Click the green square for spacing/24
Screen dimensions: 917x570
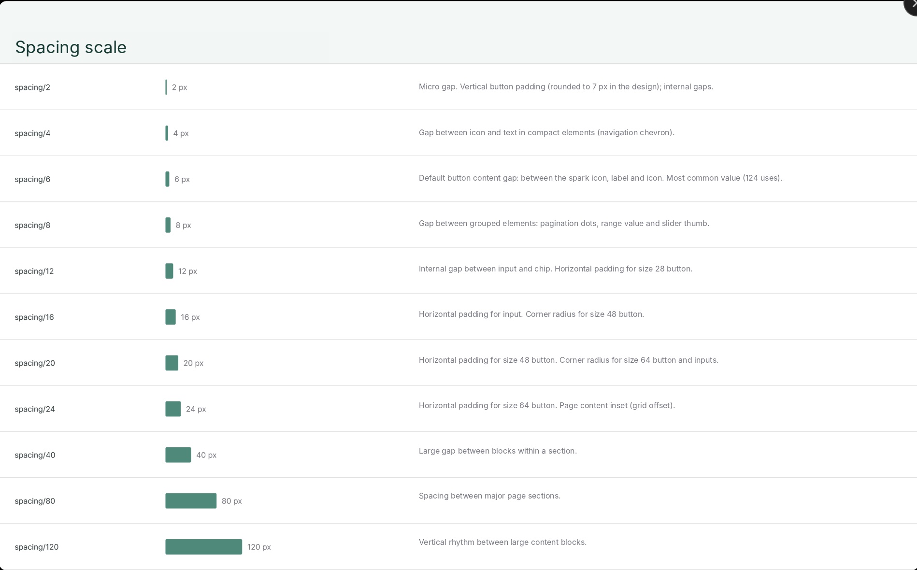tap(173, 409)
